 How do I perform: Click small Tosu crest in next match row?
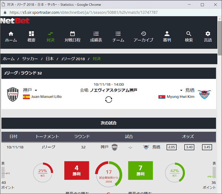[146, 147]
